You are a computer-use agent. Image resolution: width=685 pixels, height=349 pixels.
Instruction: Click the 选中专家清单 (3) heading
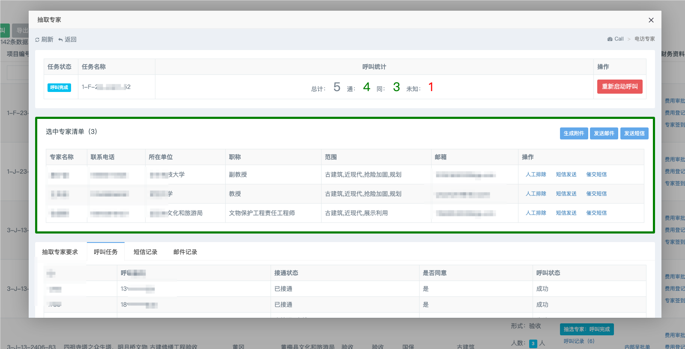[x=71, y=132]
